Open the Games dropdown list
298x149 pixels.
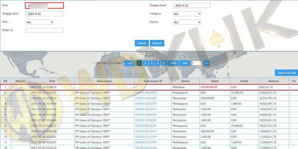(187, 22)
